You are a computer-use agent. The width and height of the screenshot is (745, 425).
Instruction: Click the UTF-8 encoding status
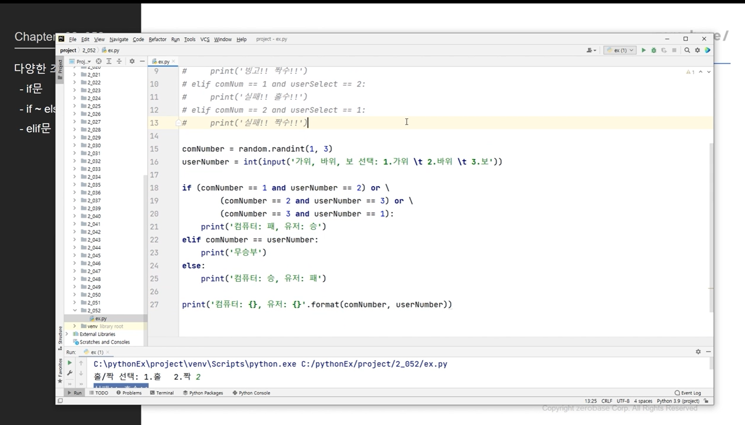[x=623, y=401]
